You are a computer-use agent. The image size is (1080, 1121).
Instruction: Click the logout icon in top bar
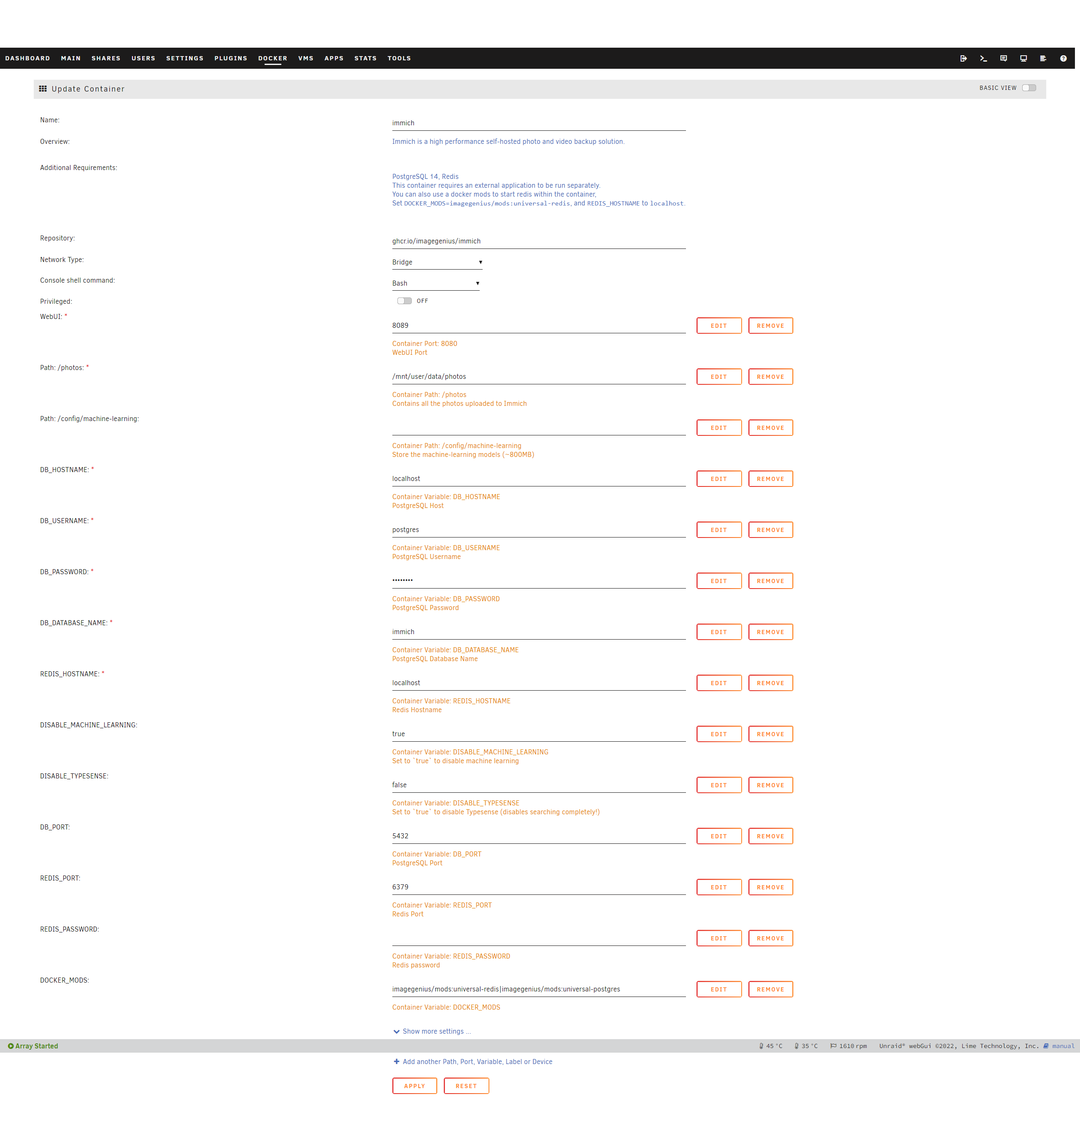[963, 58]
